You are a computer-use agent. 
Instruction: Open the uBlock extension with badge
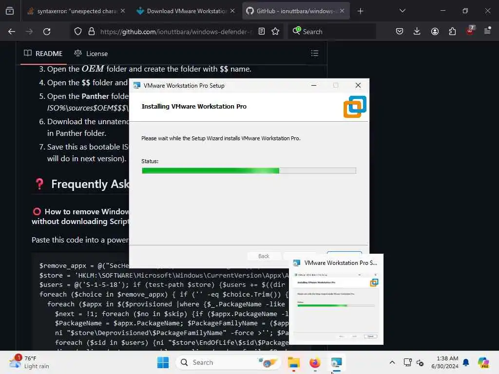470,31
